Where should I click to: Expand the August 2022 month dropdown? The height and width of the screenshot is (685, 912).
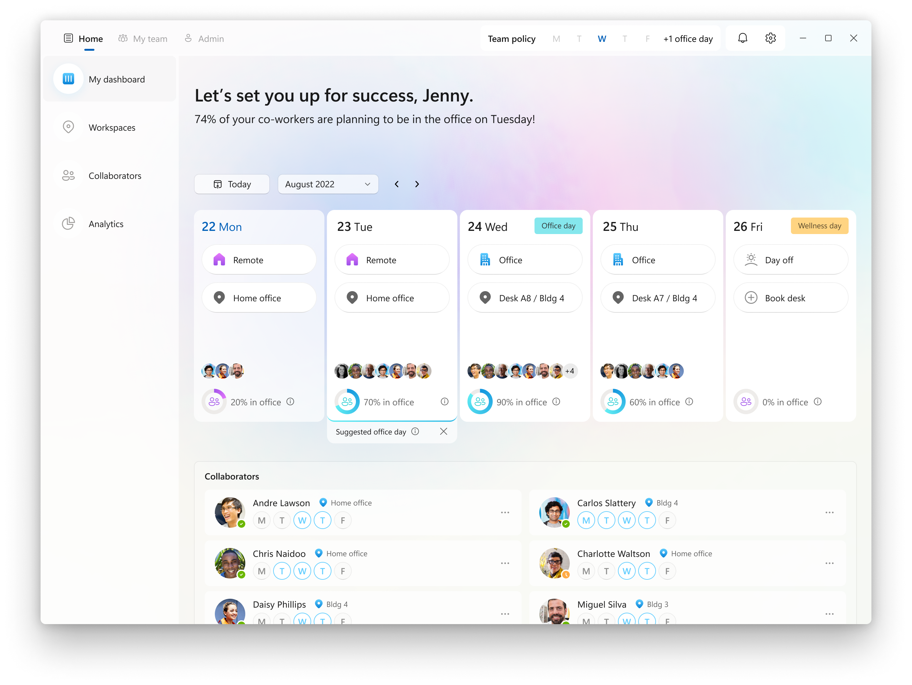(x=328, y=184)
